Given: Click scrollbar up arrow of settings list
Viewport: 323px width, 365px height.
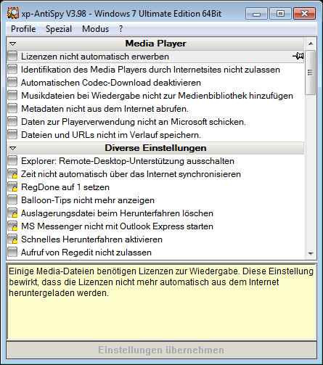Looking at the screenshot, I should pyautogui.click(x=311, y=44).
